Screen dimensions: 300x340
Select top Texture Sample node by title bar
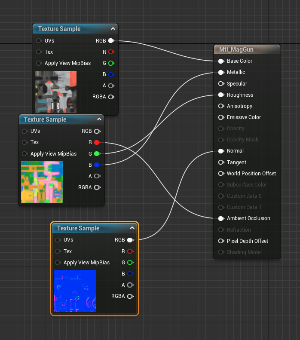point(59,29)
